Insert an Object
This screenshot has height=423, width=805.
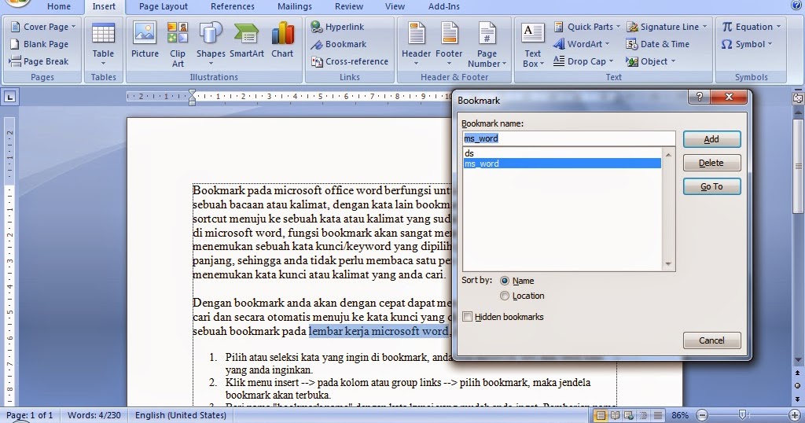[x=650, y=61]
